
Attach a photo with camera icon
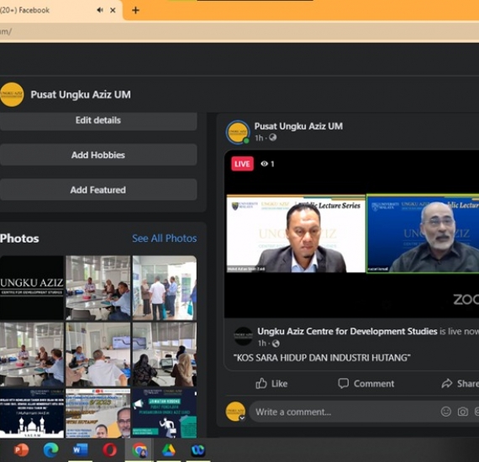tap(462, 412)
